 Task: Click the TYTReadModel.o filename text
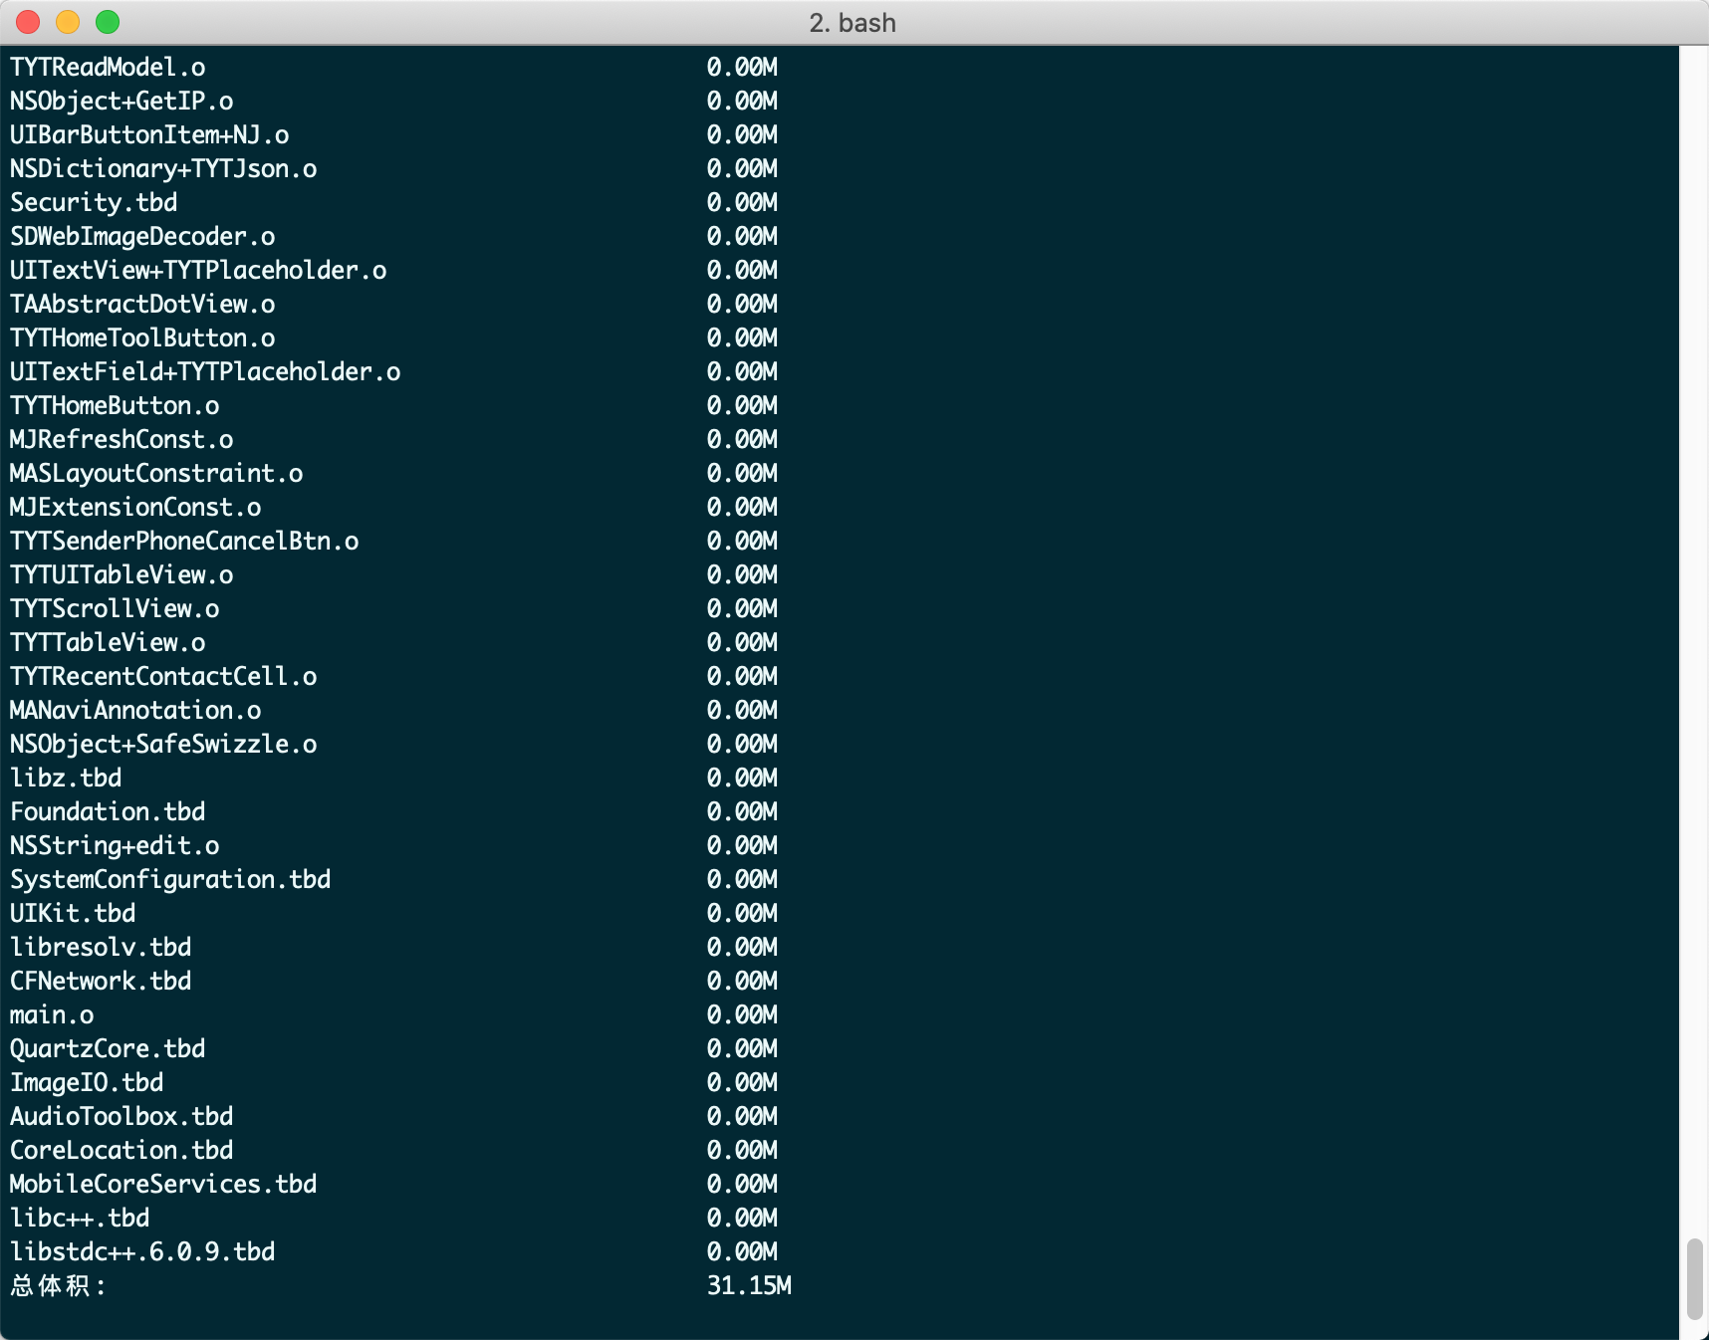(x=108, y=68)
